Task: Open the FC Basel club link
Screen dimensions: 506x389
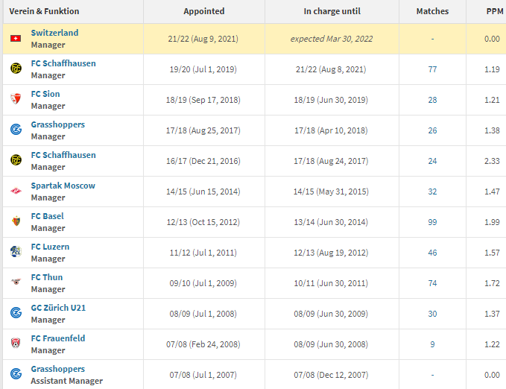Action: pyautogui.click(x=48, y=216)
